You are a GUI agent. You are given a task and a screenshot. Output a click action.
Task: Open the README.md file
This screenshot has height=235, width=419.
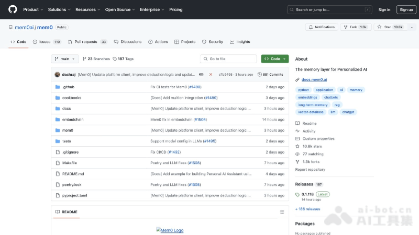(73, 174)
